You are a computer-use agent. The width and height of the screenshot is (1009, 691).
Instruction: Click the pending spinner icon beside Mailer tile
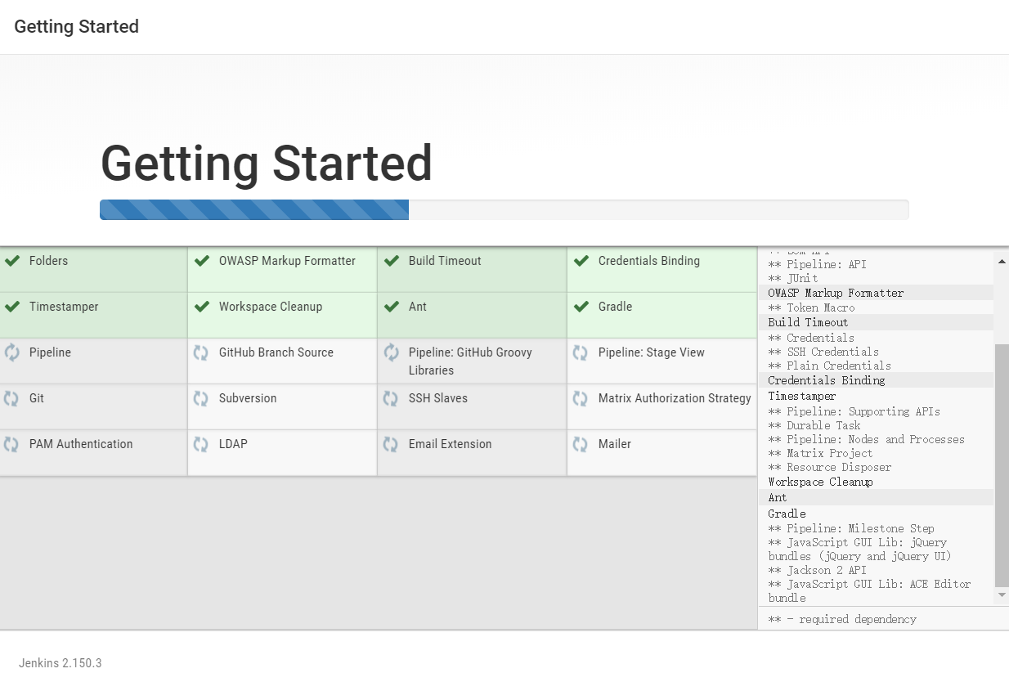(581, 444)
